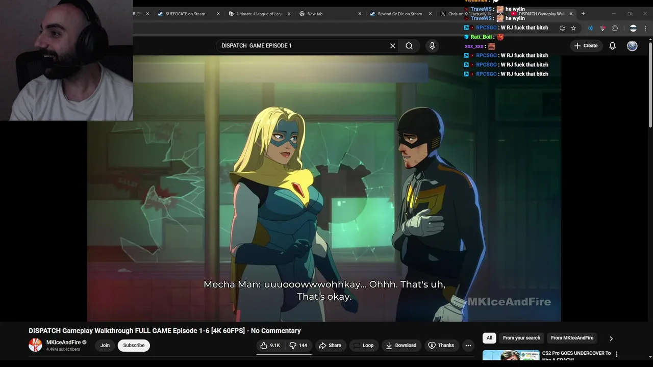Image resolution: width=653 pixels, height=367 pixels.
Task: Open options for CS2 Pro recommended video
Action: [616, 354]
